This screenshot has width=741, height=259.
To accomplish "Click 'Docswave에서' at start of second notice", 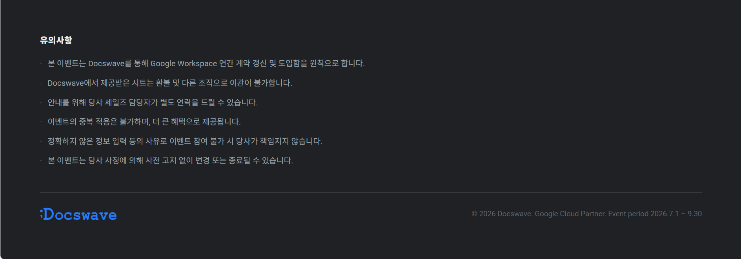I will pos(73,83).
